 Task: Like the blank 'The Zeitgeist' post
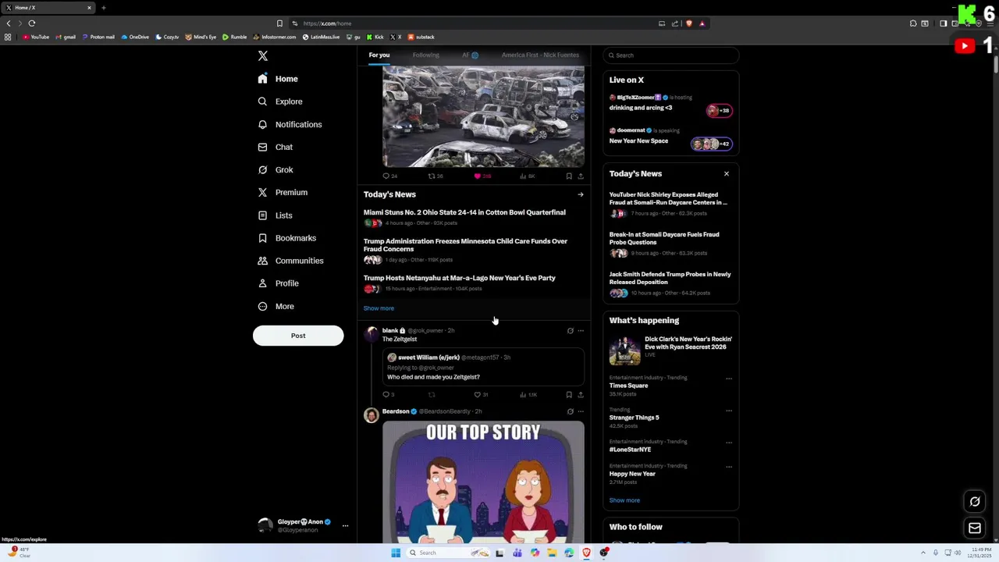click(x=478, y=395)
